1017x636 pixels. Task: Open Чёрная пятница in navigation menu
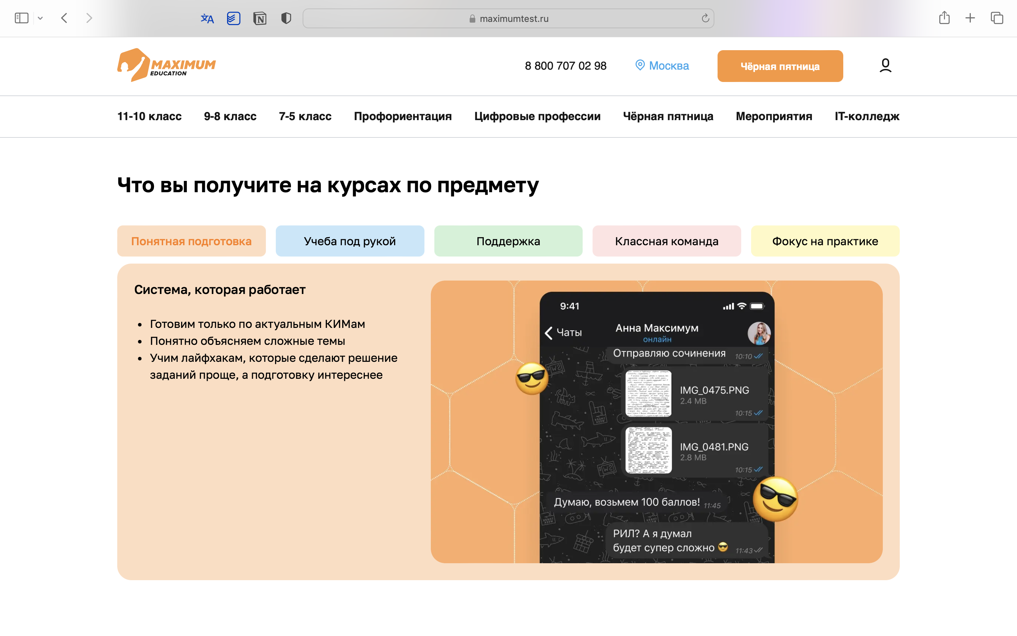coord(668,117)
